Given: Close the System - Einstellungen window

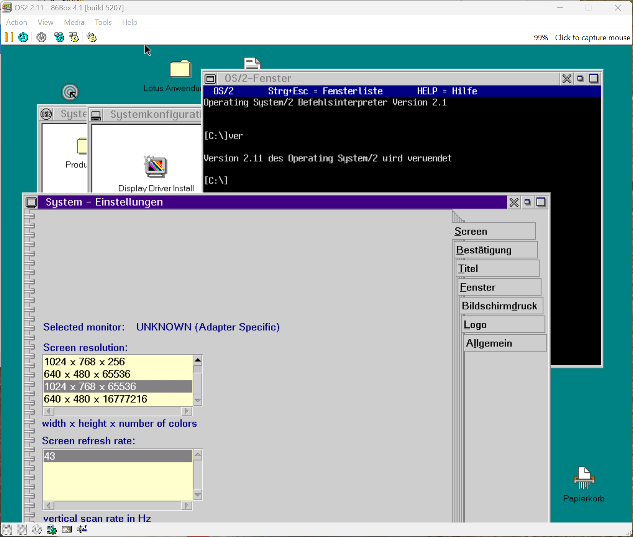Looking at the screenshot, I should (x=514, y=202).
